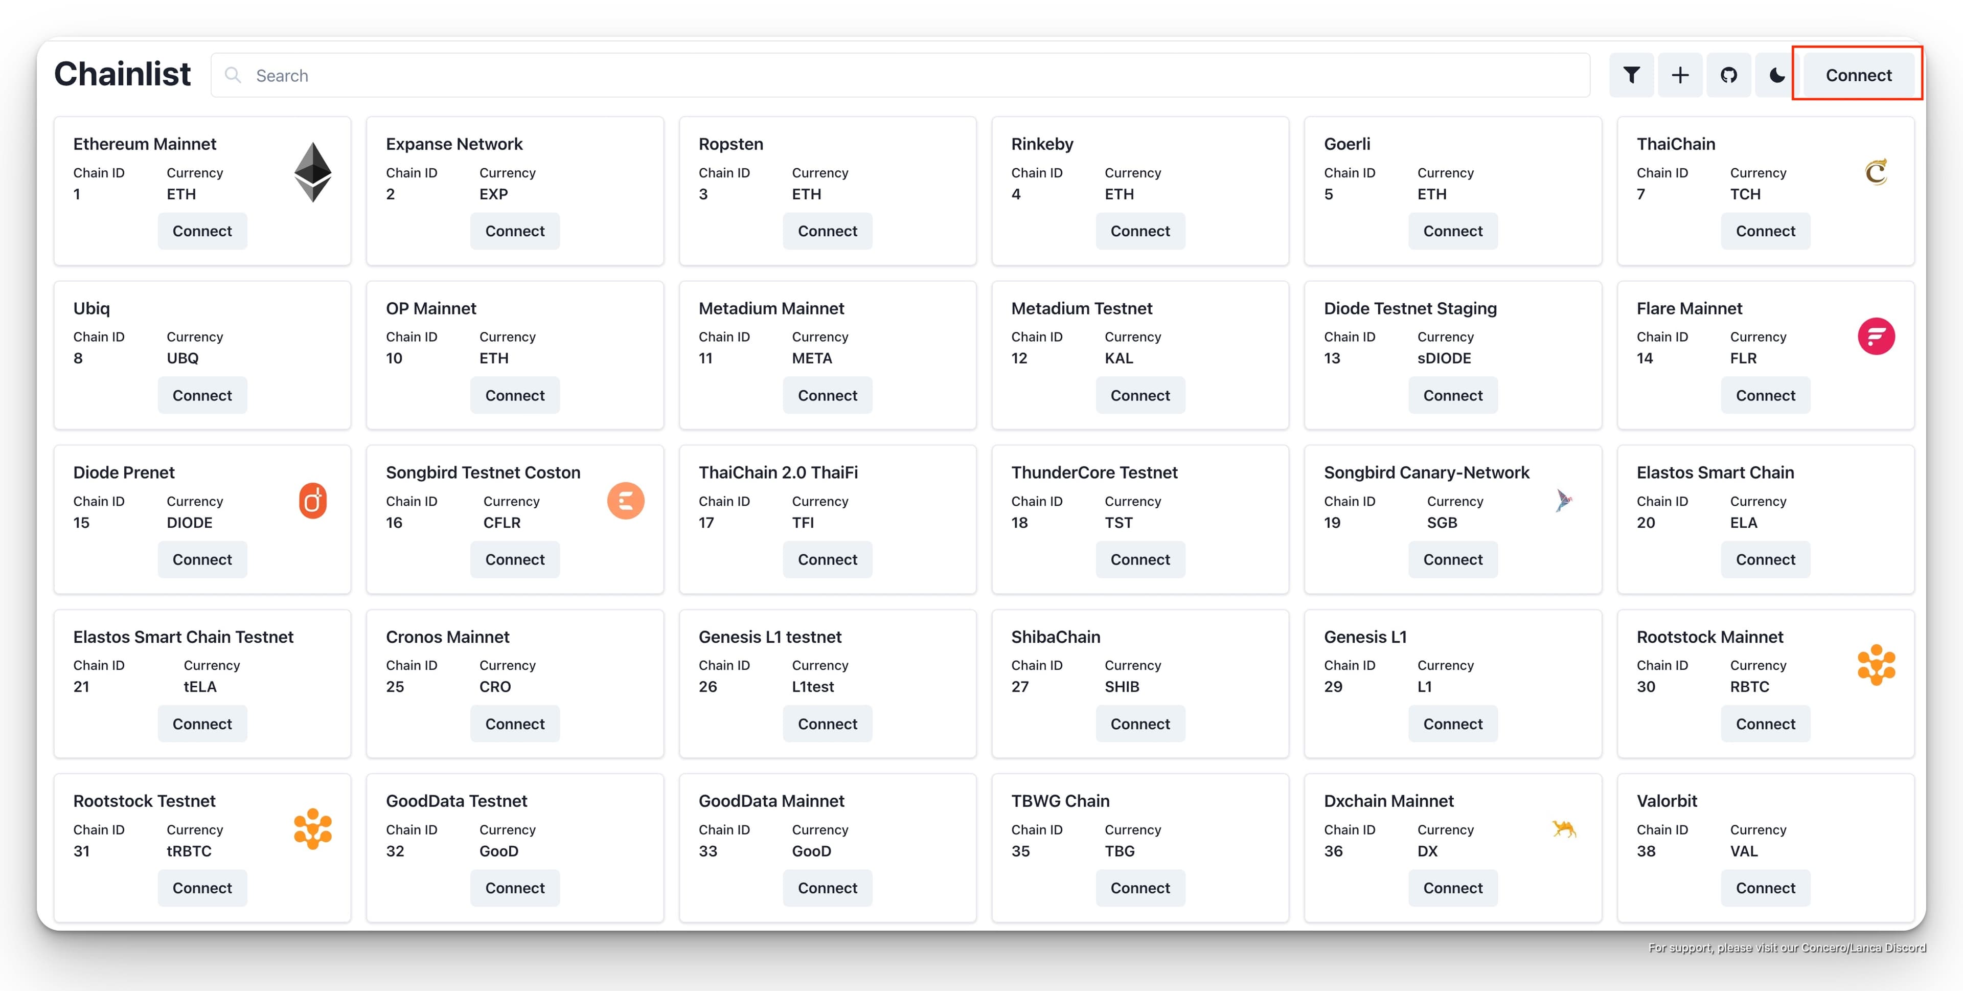Click the Rootstock Mainnet orange logo
The image size is (1963, 991).
[x=1876, y=665]
